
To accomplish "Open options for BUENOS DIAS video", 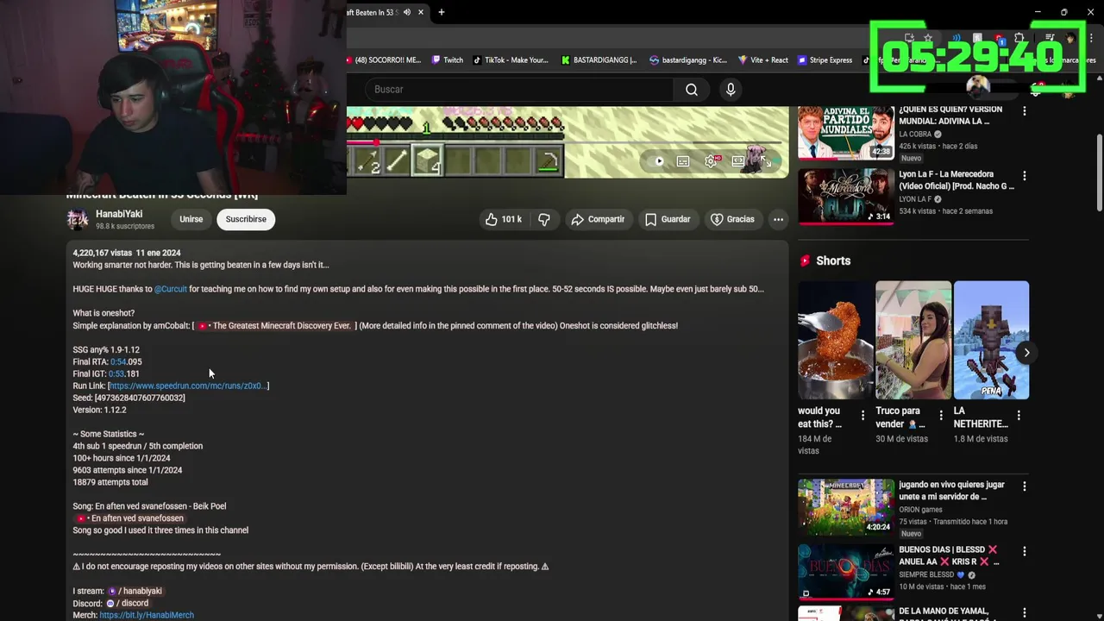I will 1024,551.
